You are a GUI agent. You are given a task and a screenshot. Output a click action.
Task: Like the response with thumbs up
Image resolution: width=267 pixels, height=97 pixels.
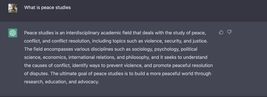click(x=221, y=32)
